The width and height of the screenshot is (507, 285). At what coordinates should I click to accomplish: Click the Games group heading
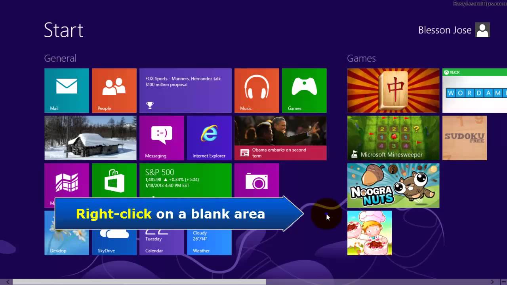pos(361,58)
